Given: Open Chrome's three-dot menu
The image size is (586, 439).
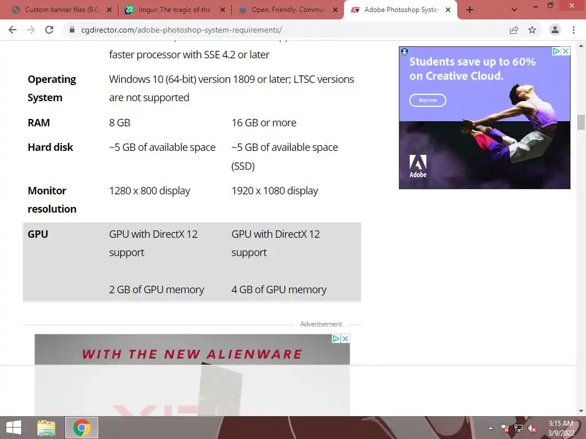Looking at the screenshot, I should (573, 30).
